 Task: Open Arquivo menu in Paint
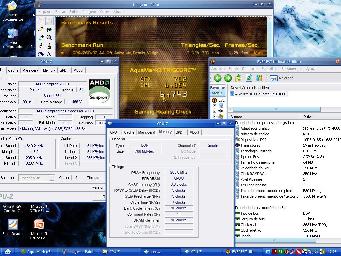[x=44, y=12]
